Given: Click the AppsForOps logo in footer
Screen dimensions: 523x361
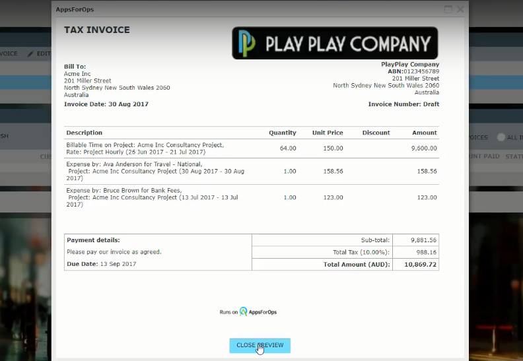Looking at the screenshot, I should pyautogui.click(x=258, y=312).
